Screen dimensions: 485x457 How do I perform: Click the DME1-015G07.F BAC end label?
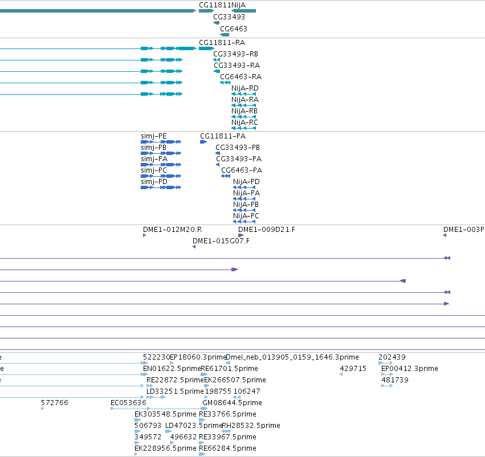click(221, 241)
